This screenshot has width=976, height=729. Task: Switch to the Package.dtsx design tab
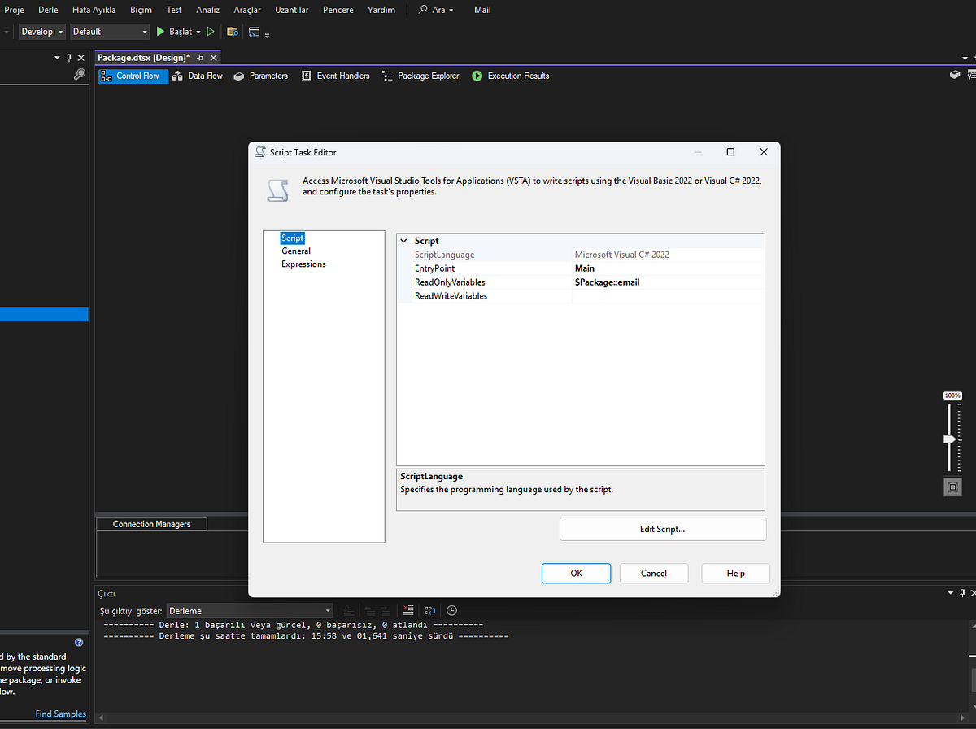145,58
